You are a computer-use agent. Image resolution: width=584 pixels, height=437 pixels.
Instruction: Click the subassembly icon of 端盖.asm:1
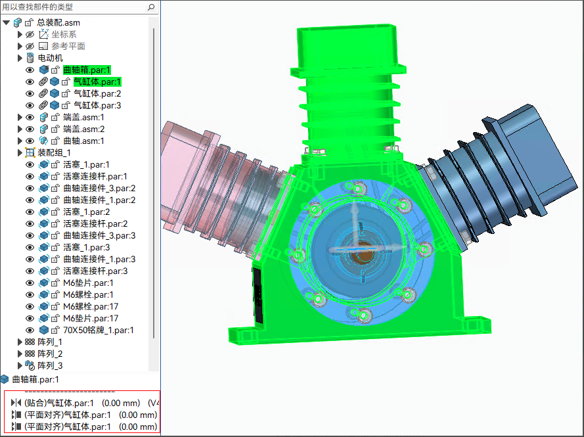(43, 118)
